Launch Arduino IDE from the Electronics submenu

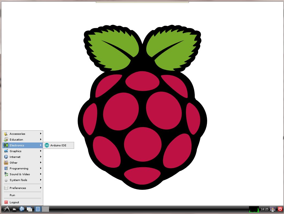tap(58, 145)
